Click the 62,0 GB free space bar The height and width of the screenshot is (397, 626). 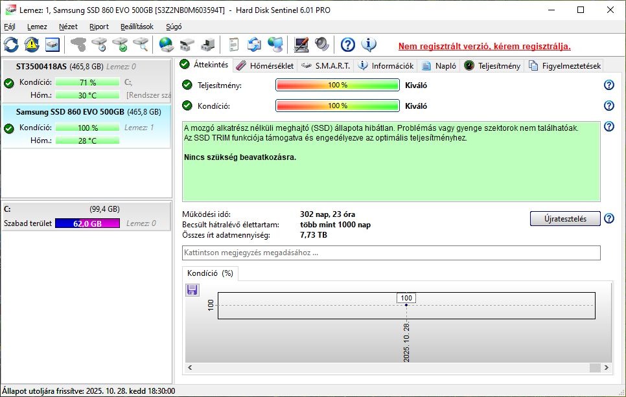87,223
